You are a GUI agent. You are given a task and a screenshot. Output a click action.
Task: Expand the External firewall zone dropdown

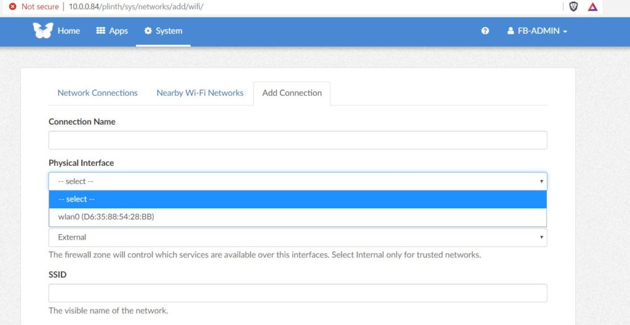[x=298, y=237]
